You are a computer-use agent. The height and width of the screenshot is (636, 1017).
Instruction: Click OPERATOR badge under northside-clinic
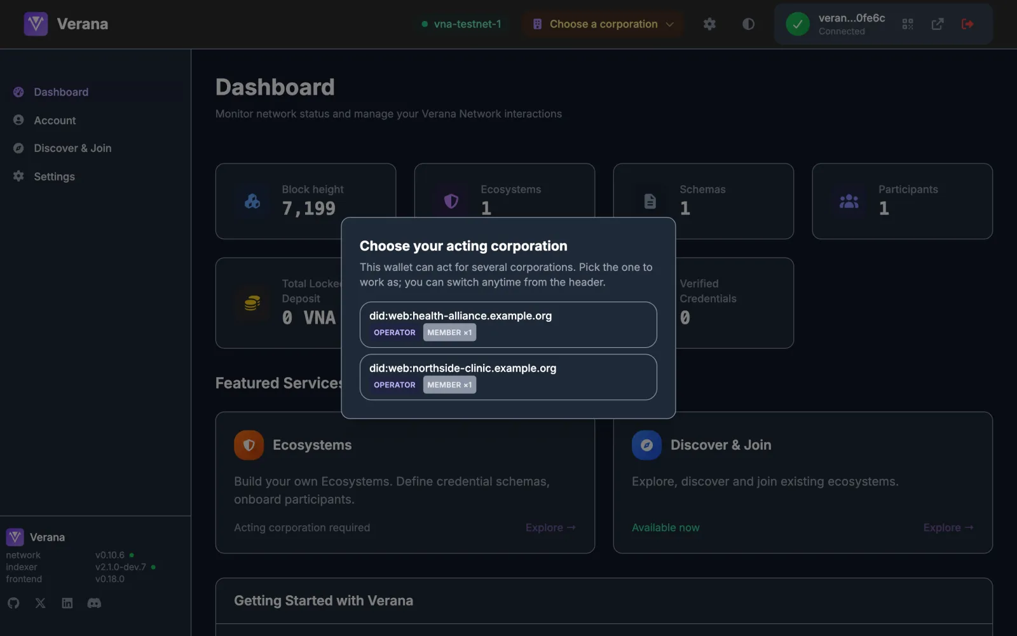(394, 385)
